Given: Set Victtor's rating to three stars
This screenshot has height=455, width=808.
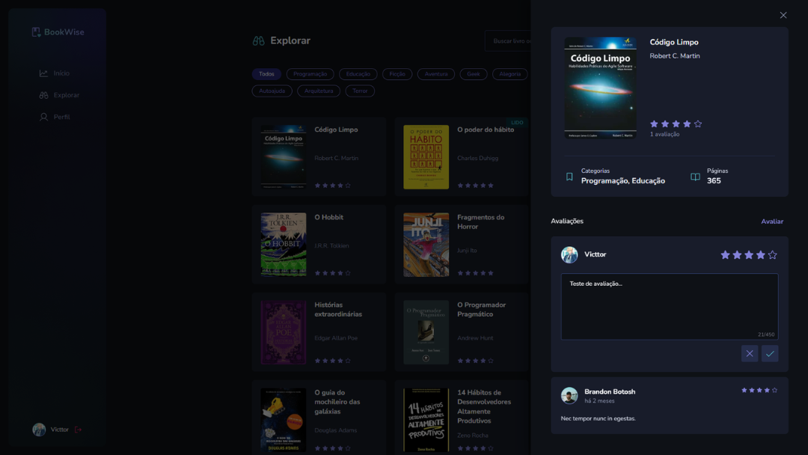Looking at the screenshot, I should 749,255.
